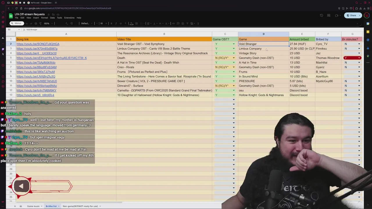Open Game OST dropdown in Death row
Screen dimensions: 372x209
tap(233, 58)
